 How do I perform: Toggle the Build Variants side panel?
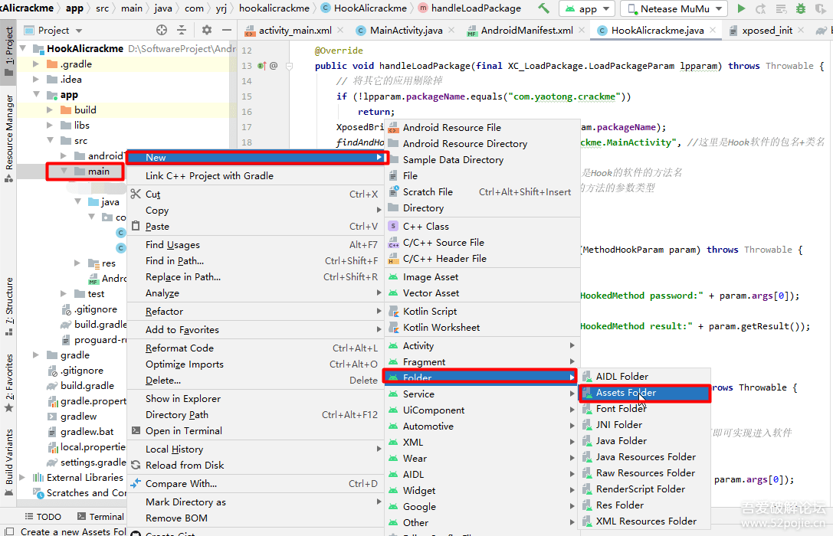click(x=8, y=462)
